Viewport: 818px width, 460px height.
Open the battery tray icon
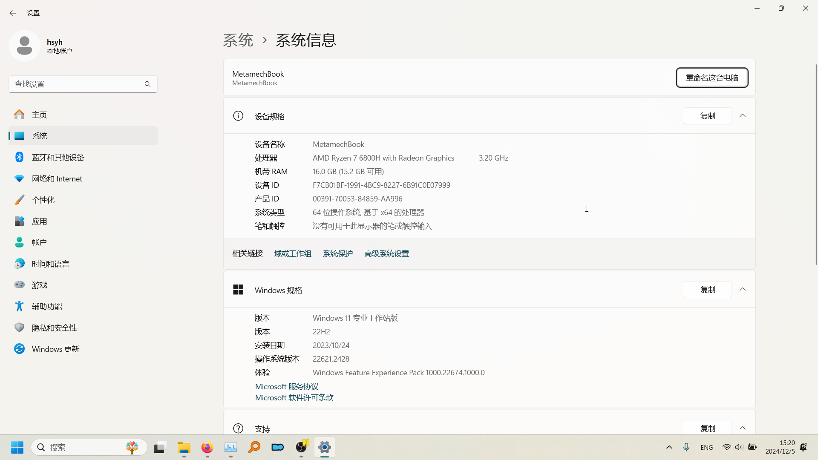click(x=752, y=447)
